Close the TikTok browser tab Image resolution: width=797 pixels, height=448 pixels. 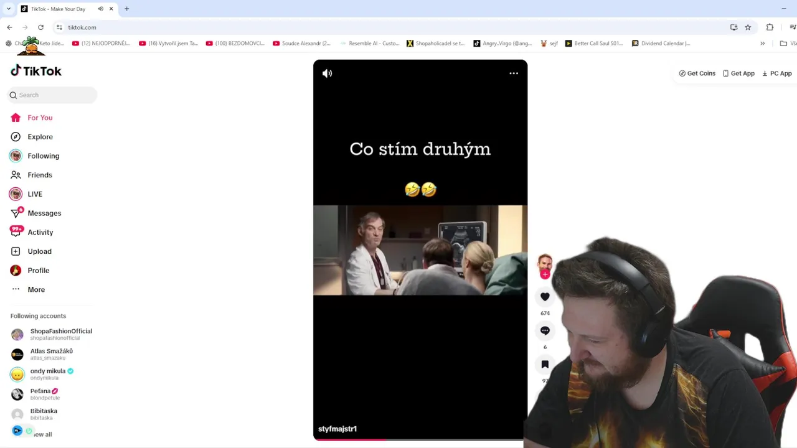[111, 9]
